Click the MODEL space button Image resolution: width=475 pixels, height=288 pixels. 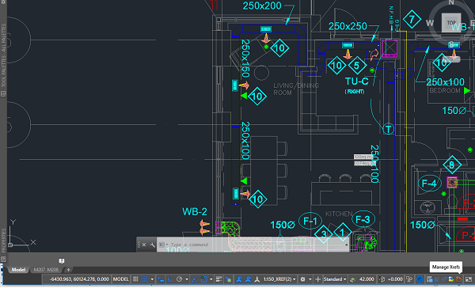pyautogui.click(x=120, y=279)
